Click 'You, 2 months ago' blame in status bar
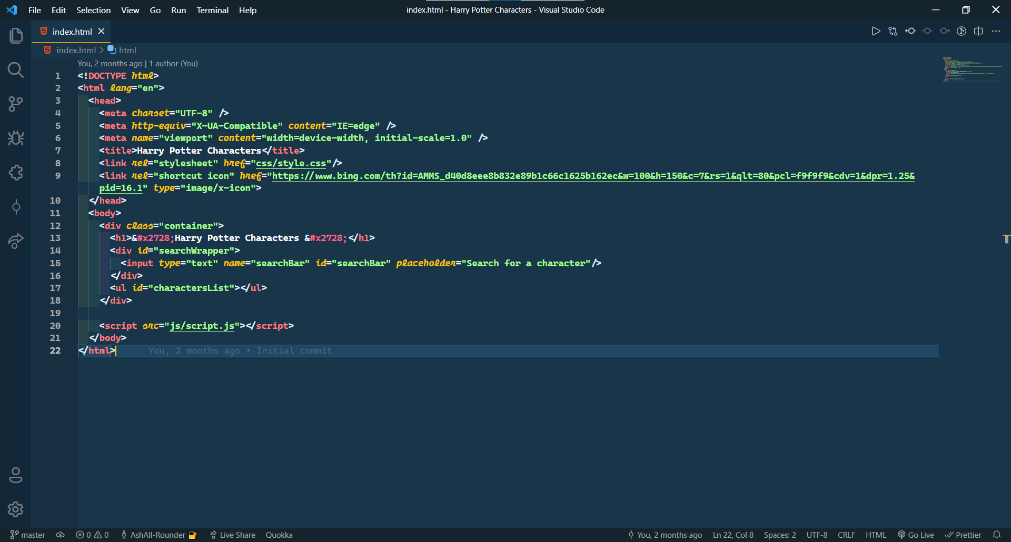 pyautogui.click(x=665, y=535)
